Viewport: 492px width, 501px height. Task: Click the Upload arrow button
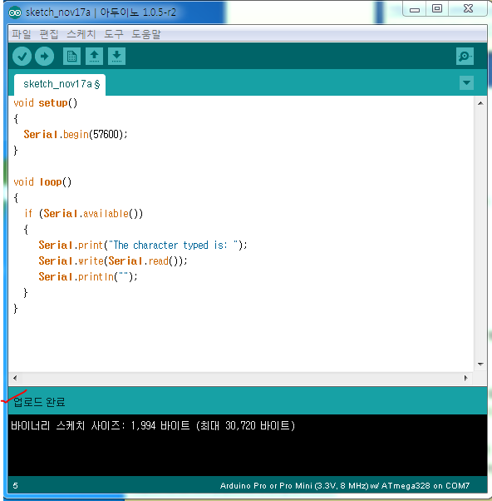(x=44, y=57)
